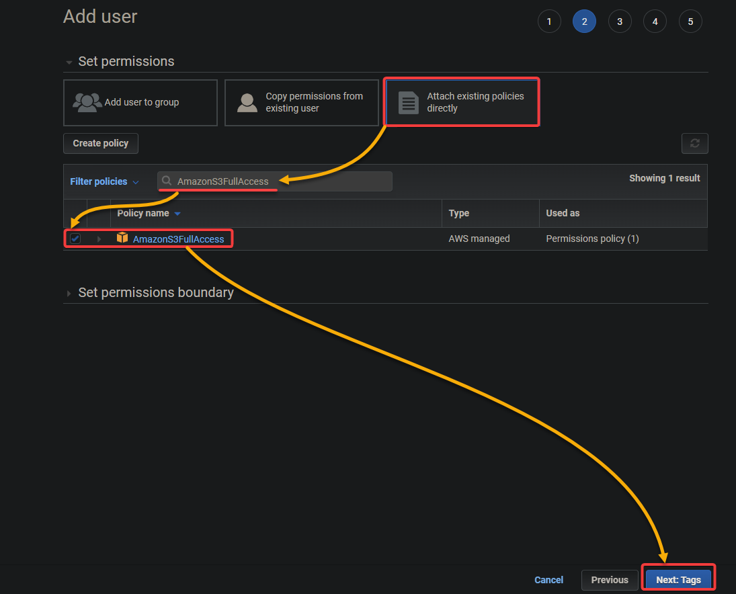Click the Previous button
The width and height of the screenshot is (736, 594).
[x=609, y=580]
